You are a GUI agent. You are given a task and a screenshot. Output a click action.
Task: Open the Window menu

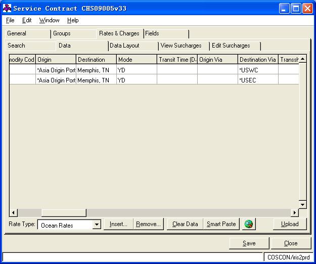[49, 20]
